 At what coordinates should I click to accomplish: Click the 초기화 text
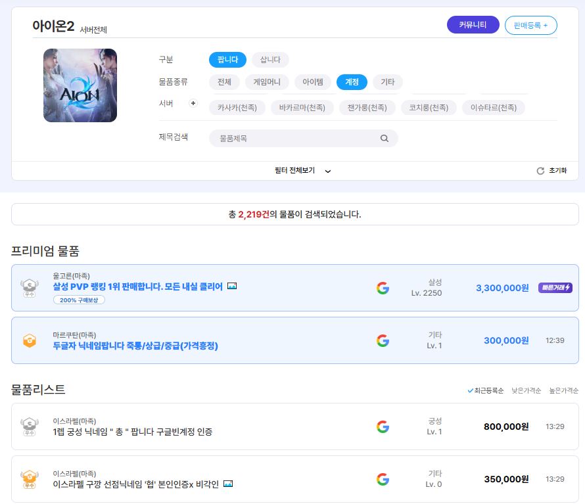(x=558, y=170)
